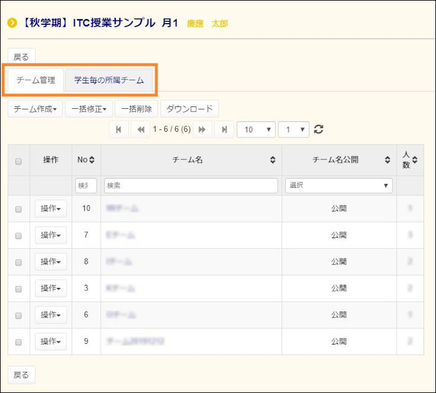The height and width of the screenshot is (393, 436).
Task: Jump to the last page of results
Action: (224, 129)
